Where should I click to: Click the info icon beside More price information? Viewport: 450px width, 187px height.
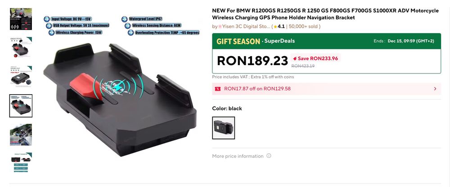pyautogui.click(x=269, y=156)
